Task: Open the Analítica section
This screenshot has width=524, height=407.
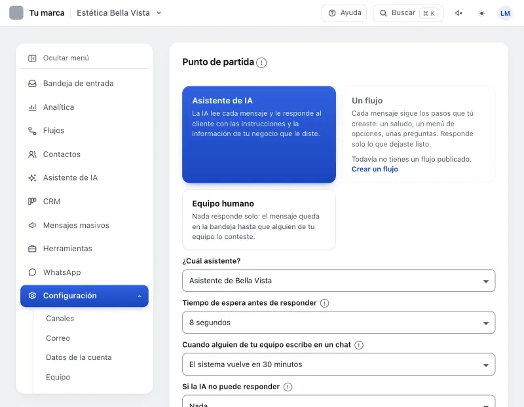Action: point(84,107)
